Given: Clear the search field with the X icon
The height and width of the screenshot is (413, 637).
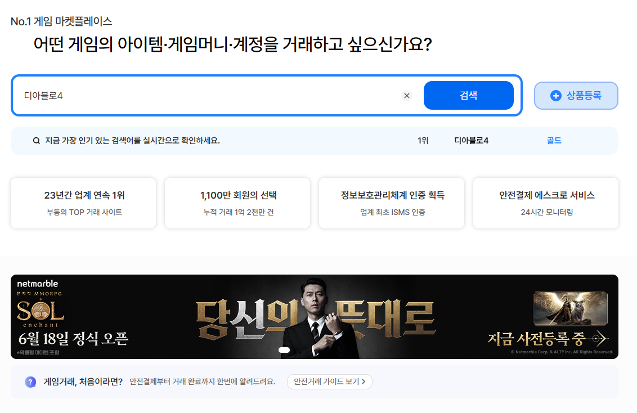Looking at the screenshot, I should (x=407, y=96).
